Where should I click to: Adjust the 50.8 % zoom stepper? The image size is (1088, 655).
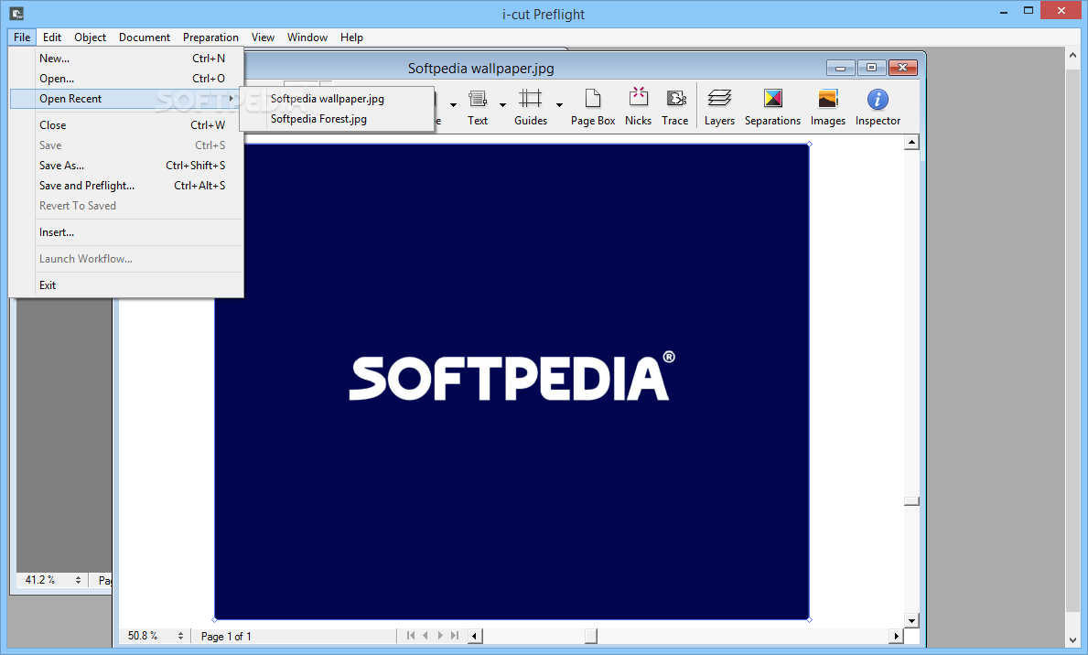[180, 636]
